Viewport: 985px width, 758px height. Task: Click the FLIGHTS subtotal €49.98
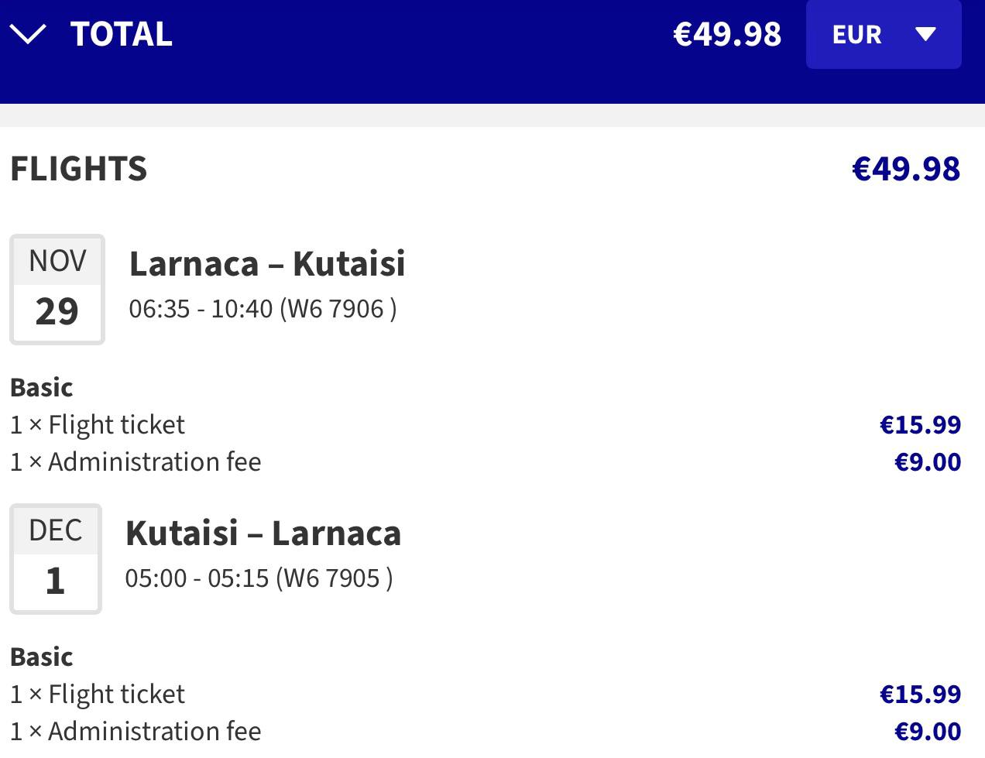906,169
